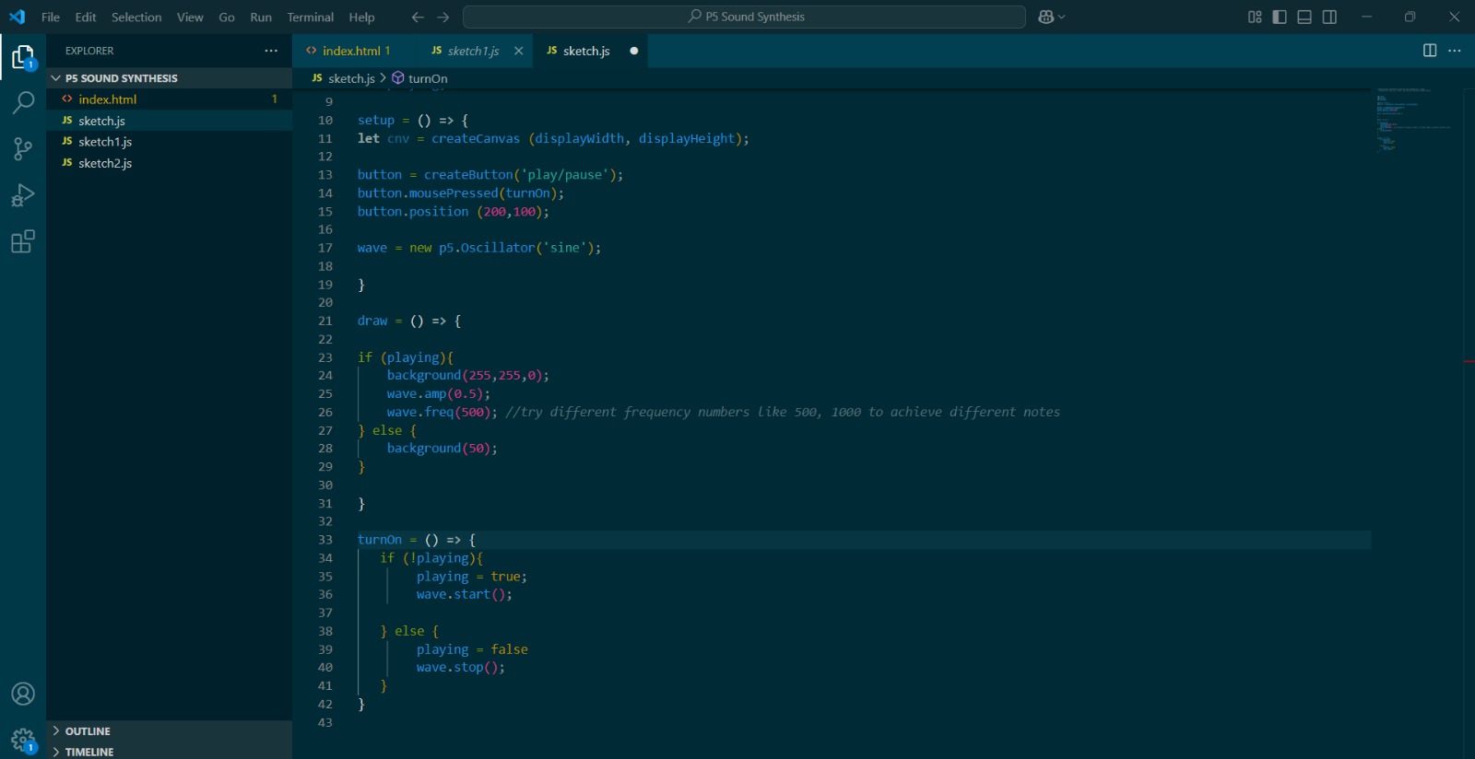
Task: Toggle Primary Side Bar visibility
Action: tap(1280, 17)
